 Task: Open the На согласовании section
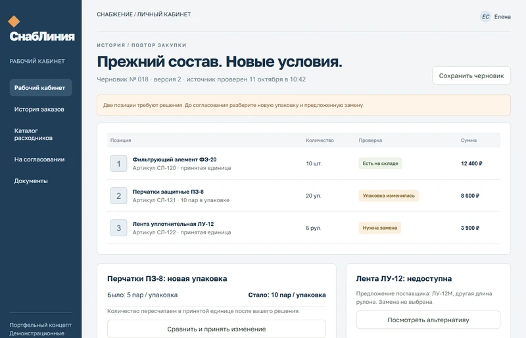pyautogui.click(x=41, y=159)
